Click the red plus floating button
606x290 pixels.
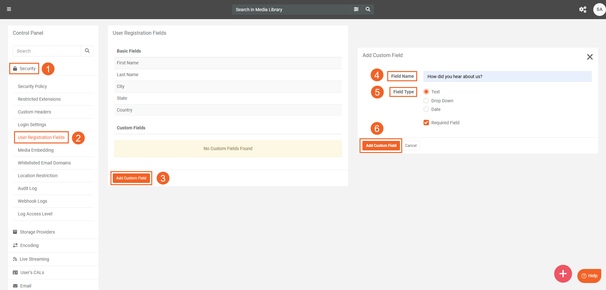563,274
